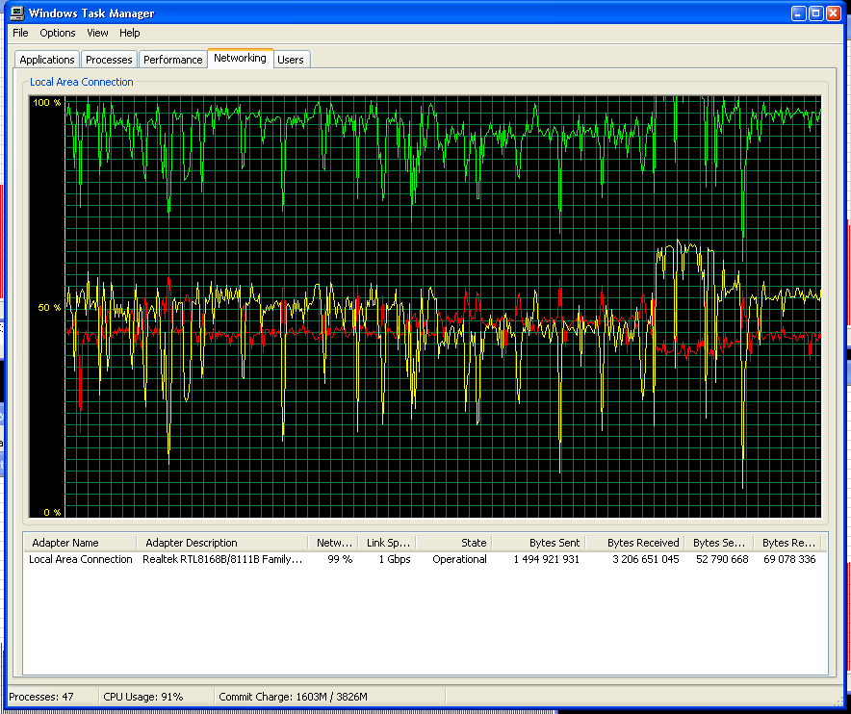851x714 pixels.
Task: Sort by Link Speed column
Action: point(387,543)
